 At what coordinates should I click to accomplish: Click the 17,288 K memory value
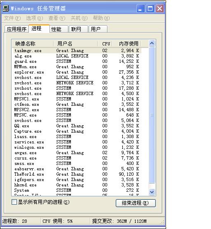point(129,88)
